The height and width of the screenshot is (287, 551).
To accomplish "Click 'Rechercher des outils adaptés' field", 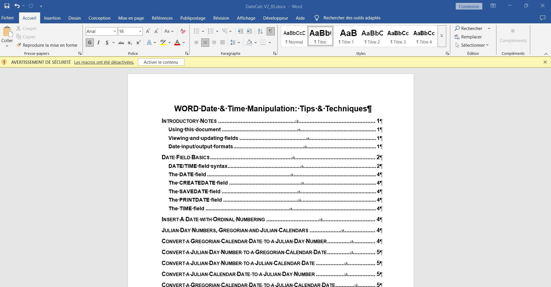I will click(x=352, y=18).
